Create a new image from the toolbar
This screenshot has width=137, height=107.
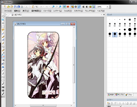5,7
